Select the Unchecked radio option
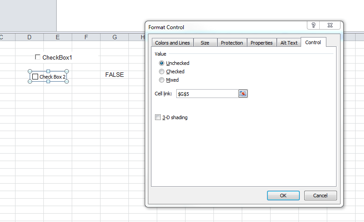 162,63
